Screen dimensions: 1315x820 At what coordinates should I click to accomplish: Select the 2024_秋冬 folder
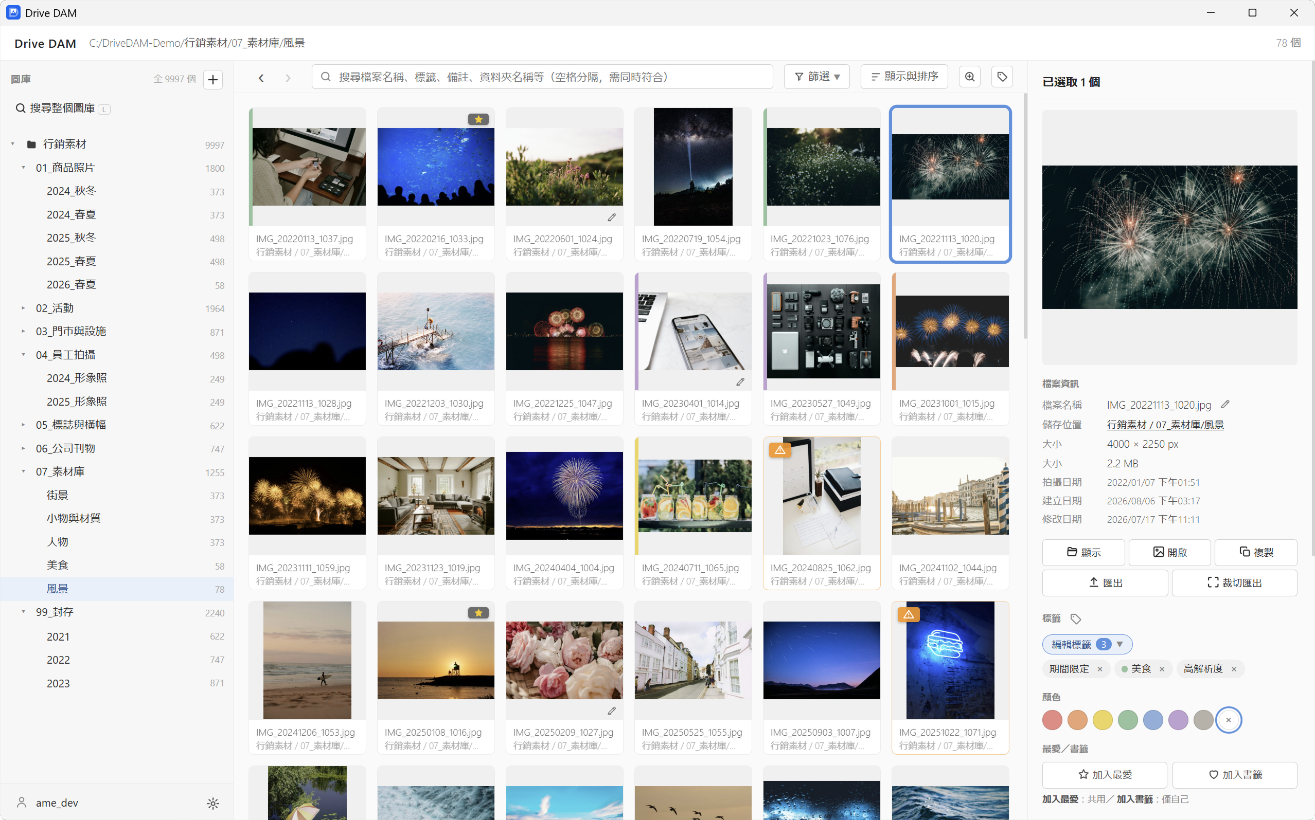(x=117, y=191)
